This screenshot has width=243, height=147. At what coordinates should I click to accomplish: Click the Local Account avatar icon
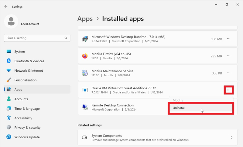(11, 21)
